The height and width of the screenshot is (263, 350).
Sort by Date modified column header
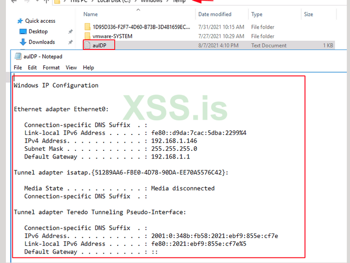(215, 14)
